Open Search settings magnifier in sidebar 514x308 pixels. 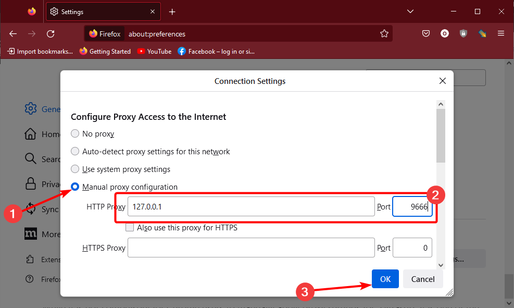31,159
